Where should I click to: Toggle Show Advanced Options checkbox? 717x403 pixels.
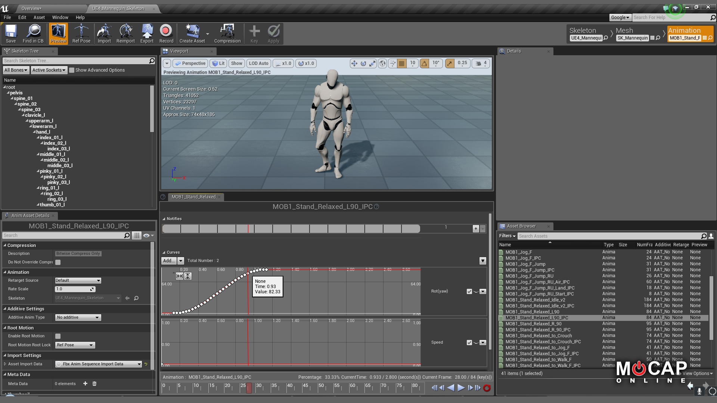pos(72,70)
